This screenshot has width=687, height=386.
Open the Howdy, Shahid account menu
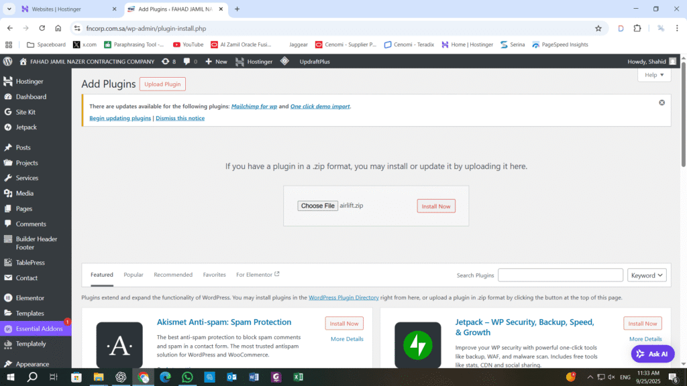click(652, 62)
